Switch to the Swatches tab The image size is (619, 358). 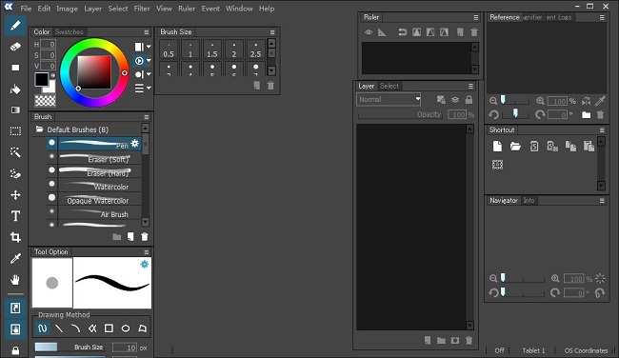pos(70,32)
